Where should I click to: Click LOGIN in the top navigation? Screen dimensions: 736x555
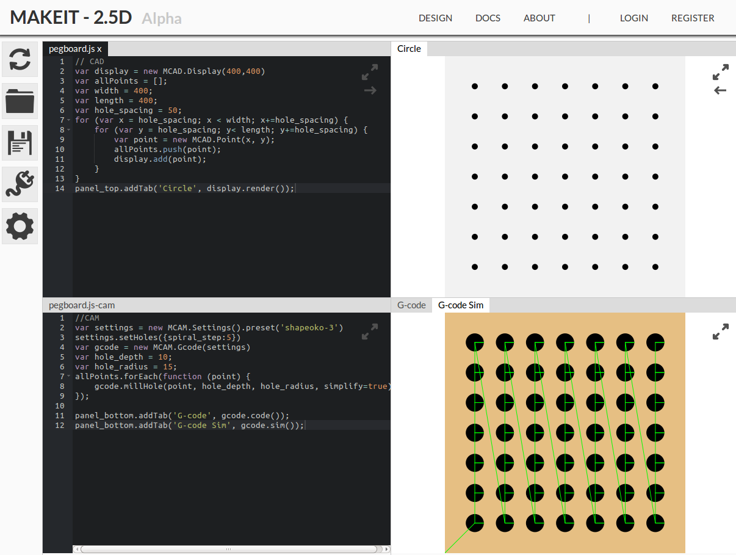click(x=633, y=18)
